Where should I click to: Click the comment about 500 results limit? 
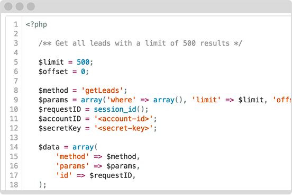point(140,43)
